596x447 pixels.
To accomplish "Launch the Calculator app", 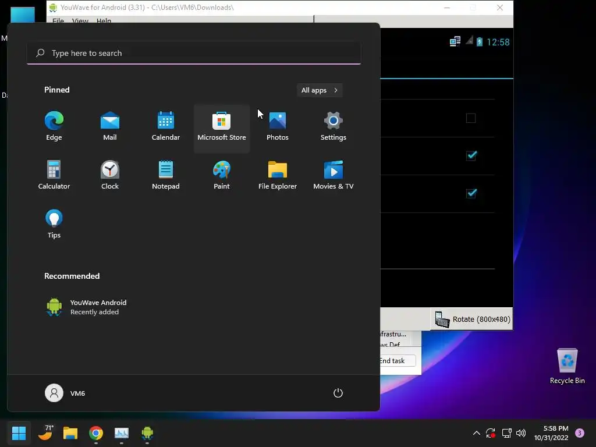I will pos(54,175).
